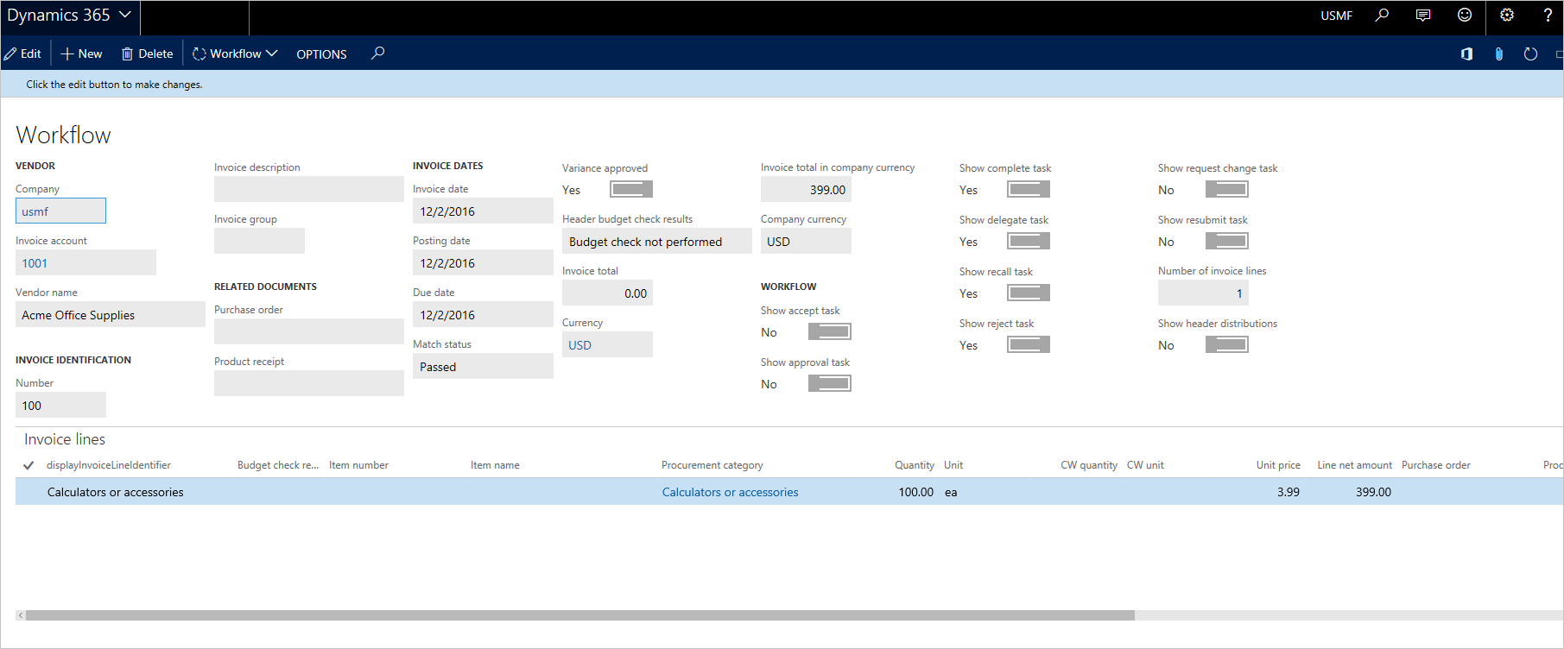Open the messages icon in top bar

(1423, 15)
